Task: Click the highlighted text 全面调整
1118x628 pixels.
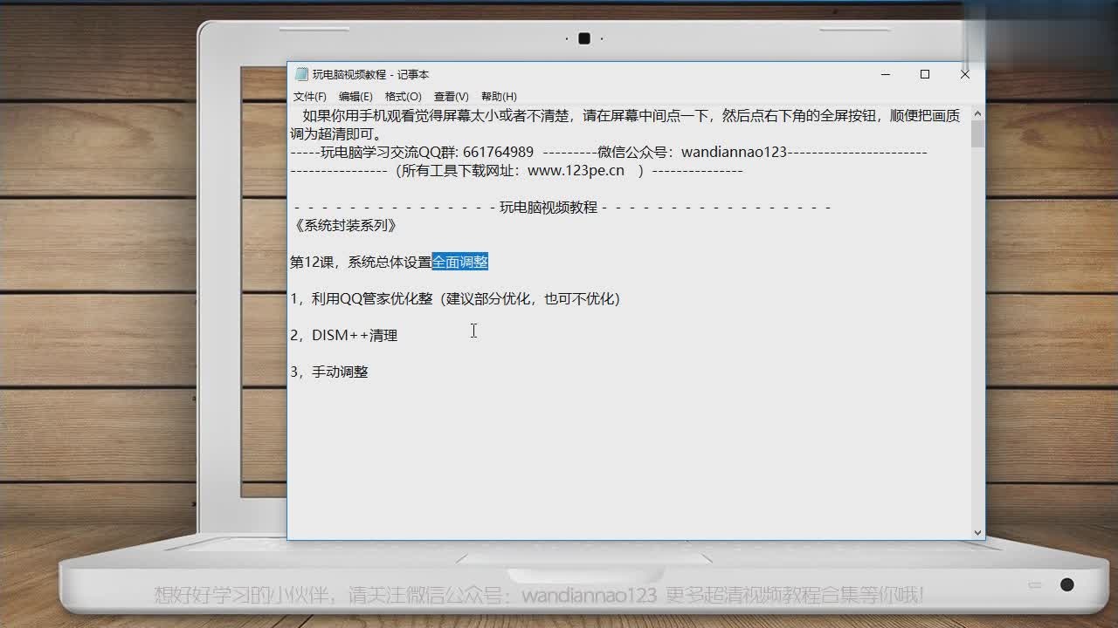Action: [460, 262]
